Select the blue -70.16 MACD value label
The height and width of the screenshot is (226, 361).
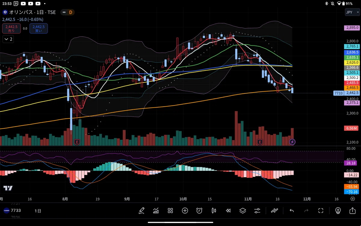tap(351, 192)
